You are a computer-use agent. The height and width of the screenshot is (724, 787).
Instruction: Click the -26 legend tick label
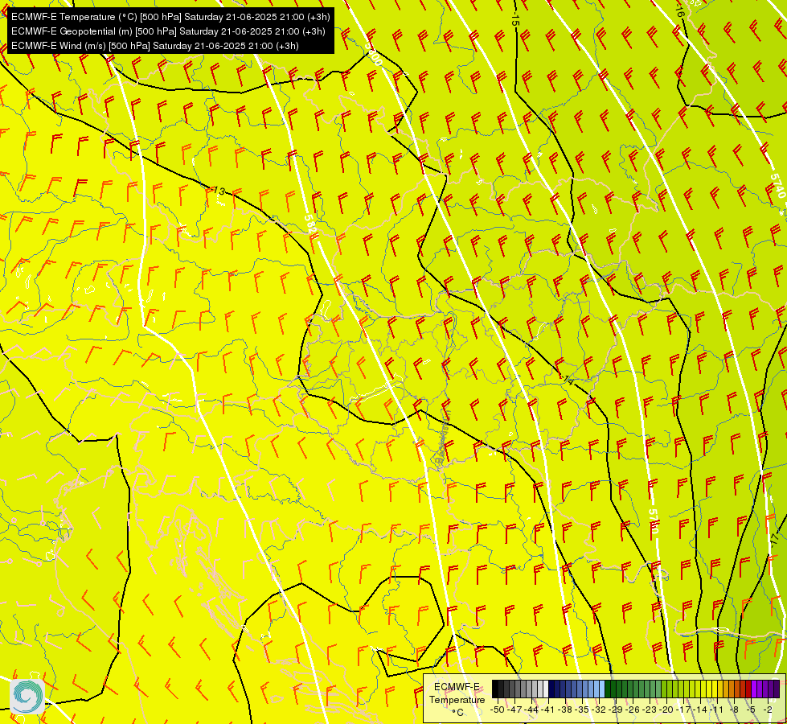pyautogui.click(x=633, y=710)
